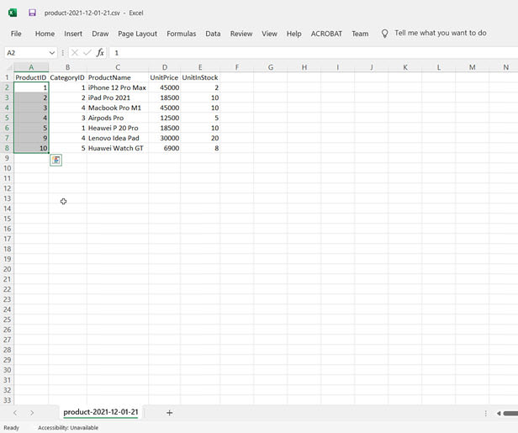Click the Tell me what you want to do box
Screen dimensions: 518x433
pos(441,33)
